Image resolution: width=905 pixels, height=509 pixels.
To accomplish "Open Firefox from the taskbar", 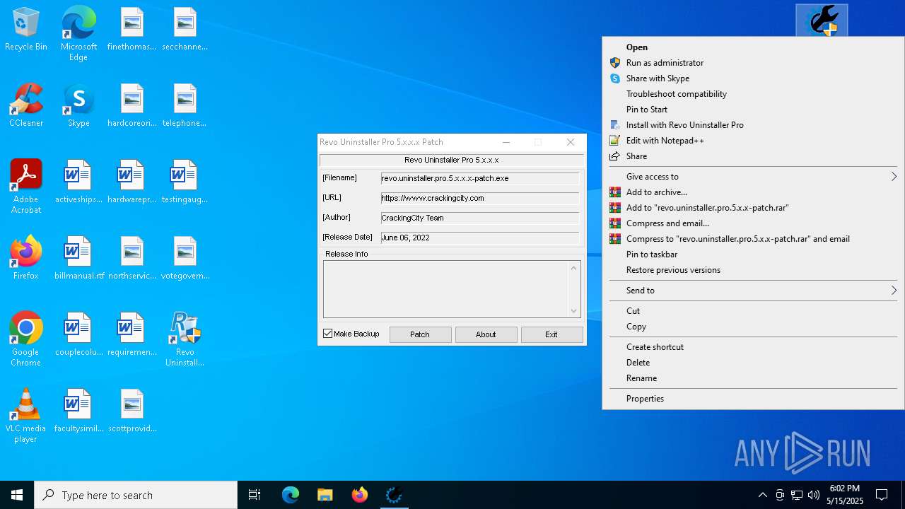I will coord(360,495).
